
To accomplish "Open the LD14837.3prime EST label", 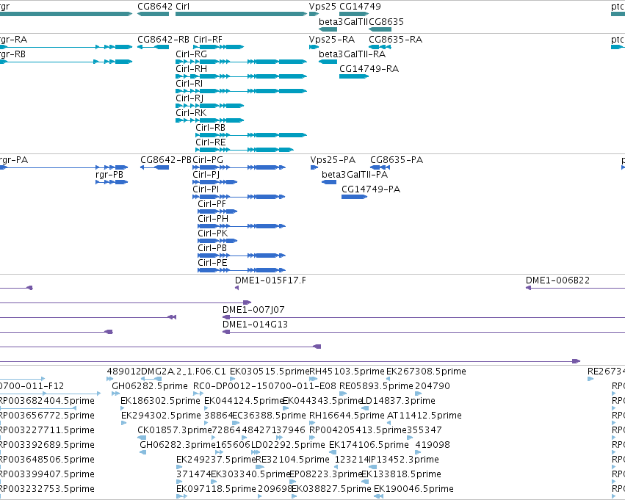I will point(398,401).
